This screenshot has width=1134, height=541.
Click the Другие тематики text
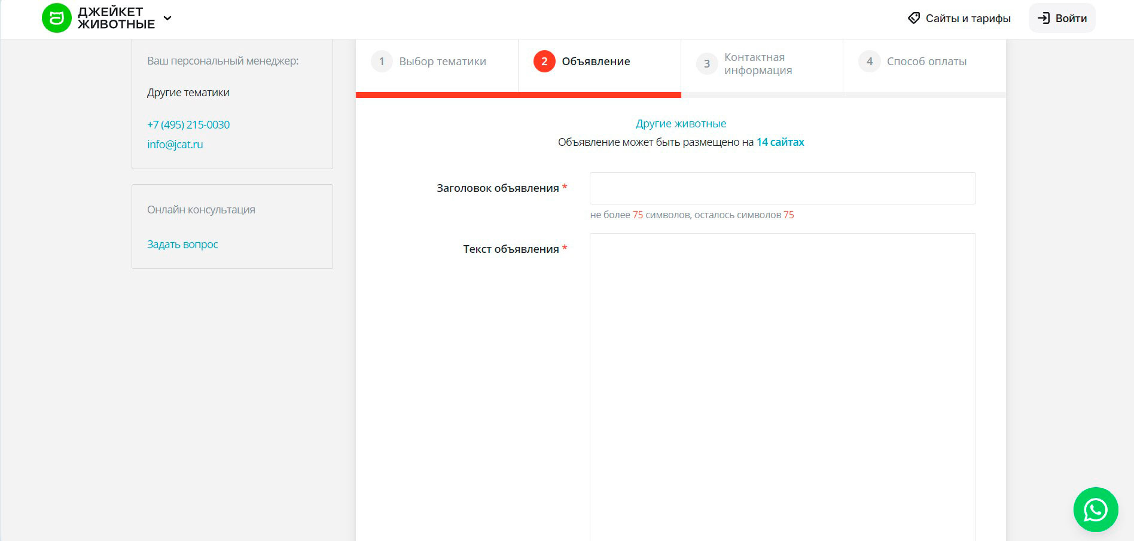[x=188, y=93]
